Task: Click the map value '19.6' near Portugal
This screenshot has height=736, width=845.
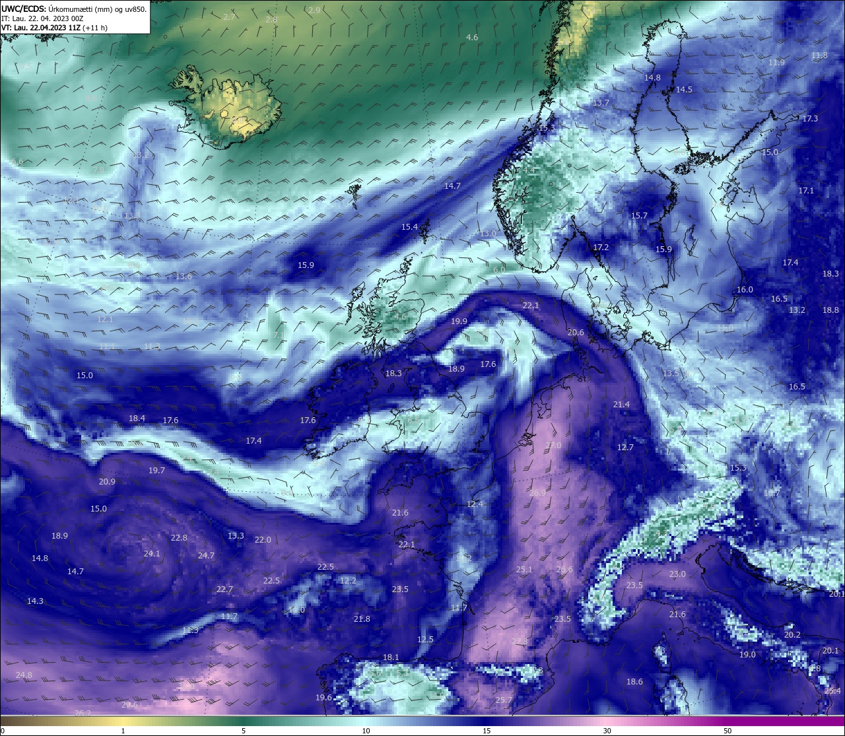Action: pyautogui.click(x=323, y=697)
